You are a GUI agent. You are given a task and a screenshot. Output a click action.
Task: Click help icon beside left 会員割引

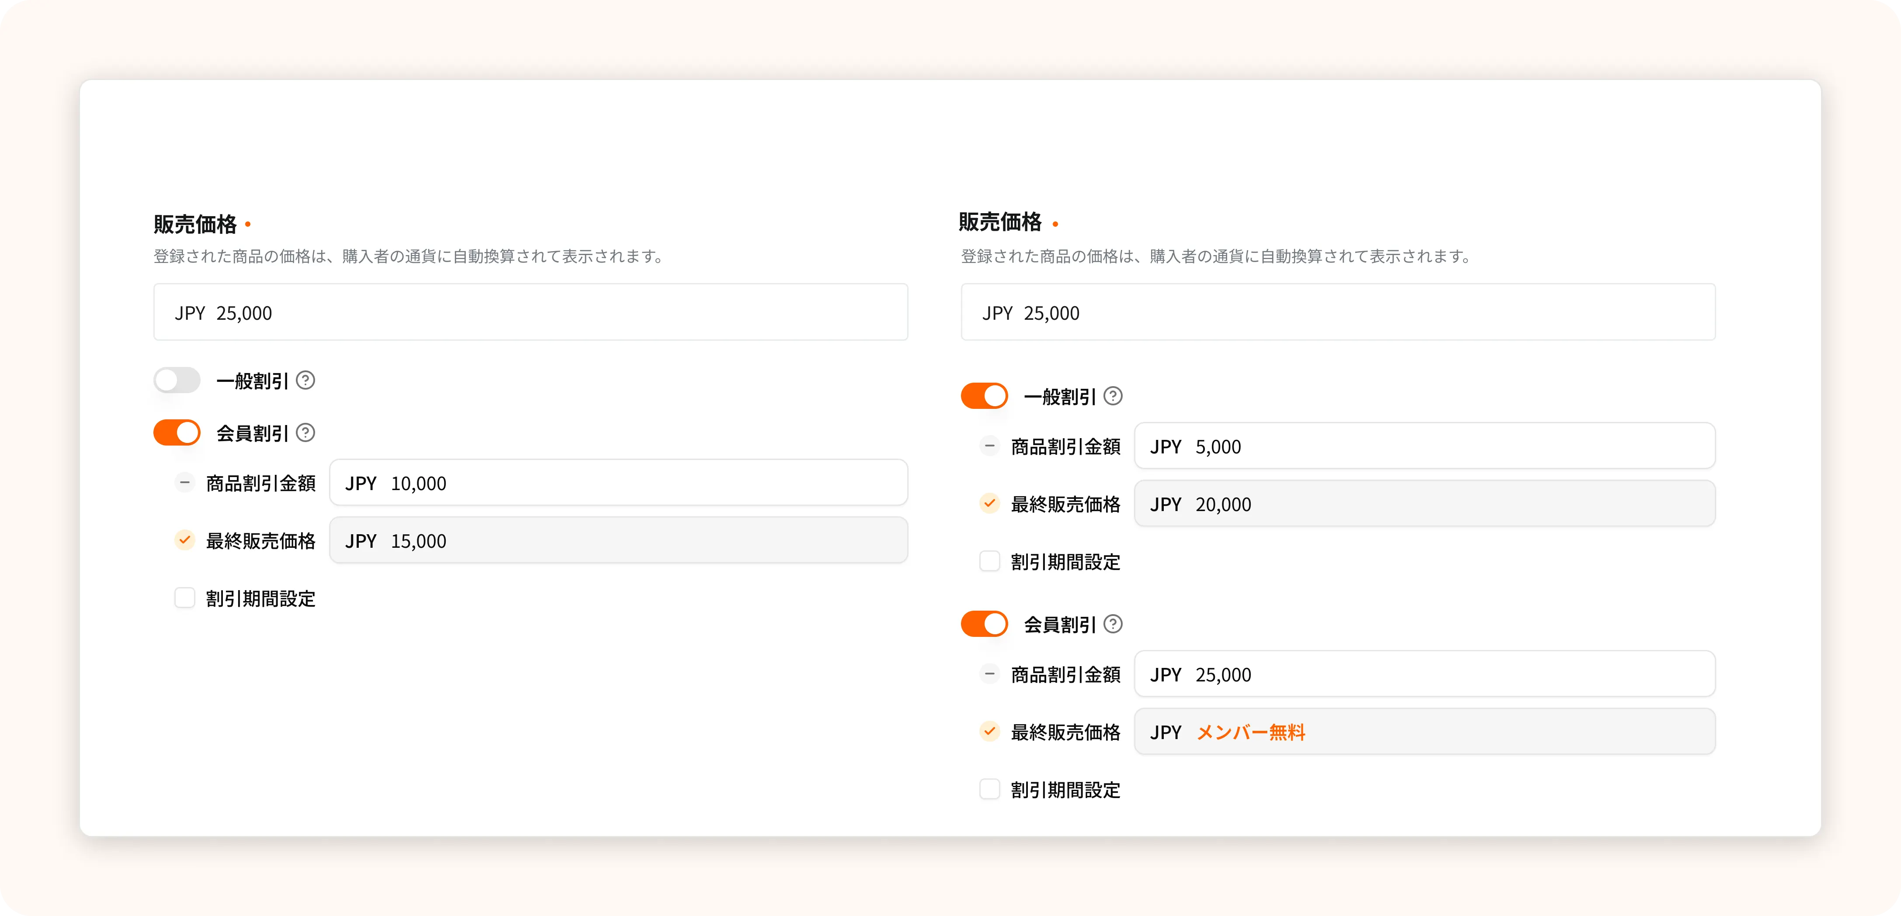[305, 433]
